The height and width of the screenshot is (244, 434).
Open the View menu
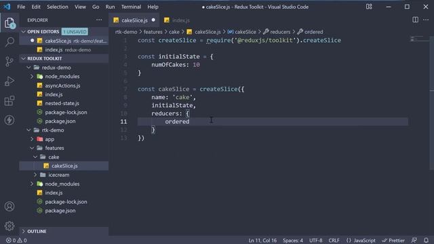pos(80,7)
